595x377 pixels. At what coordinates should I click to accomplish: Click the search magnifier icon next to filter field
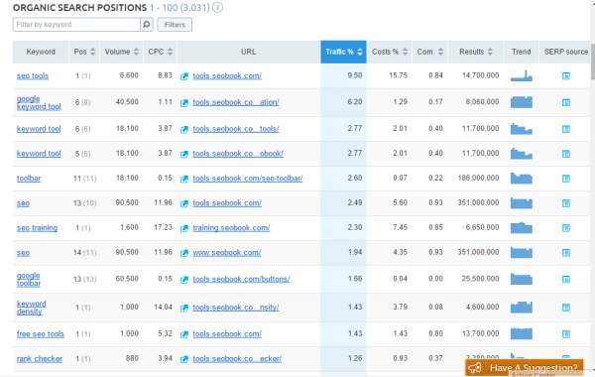[146, 25]
